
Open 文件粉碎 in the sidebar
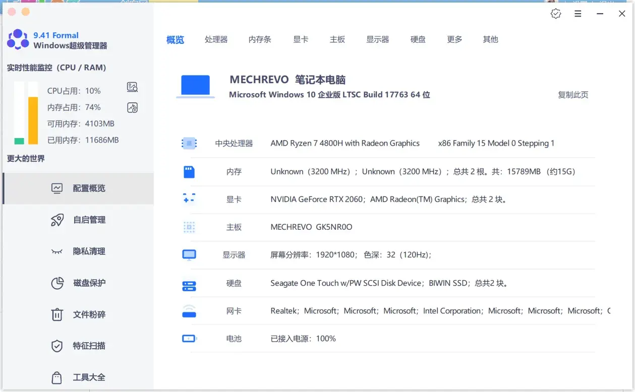pos(78,314)
